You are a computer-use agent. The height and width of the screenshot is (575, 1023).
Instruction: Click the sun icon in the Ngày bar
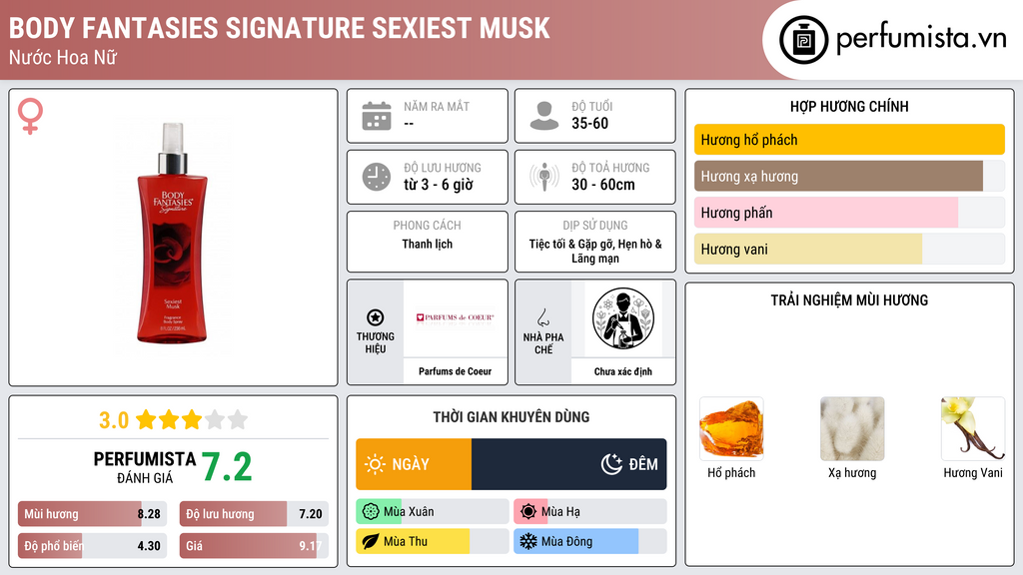tap(375, 464)
